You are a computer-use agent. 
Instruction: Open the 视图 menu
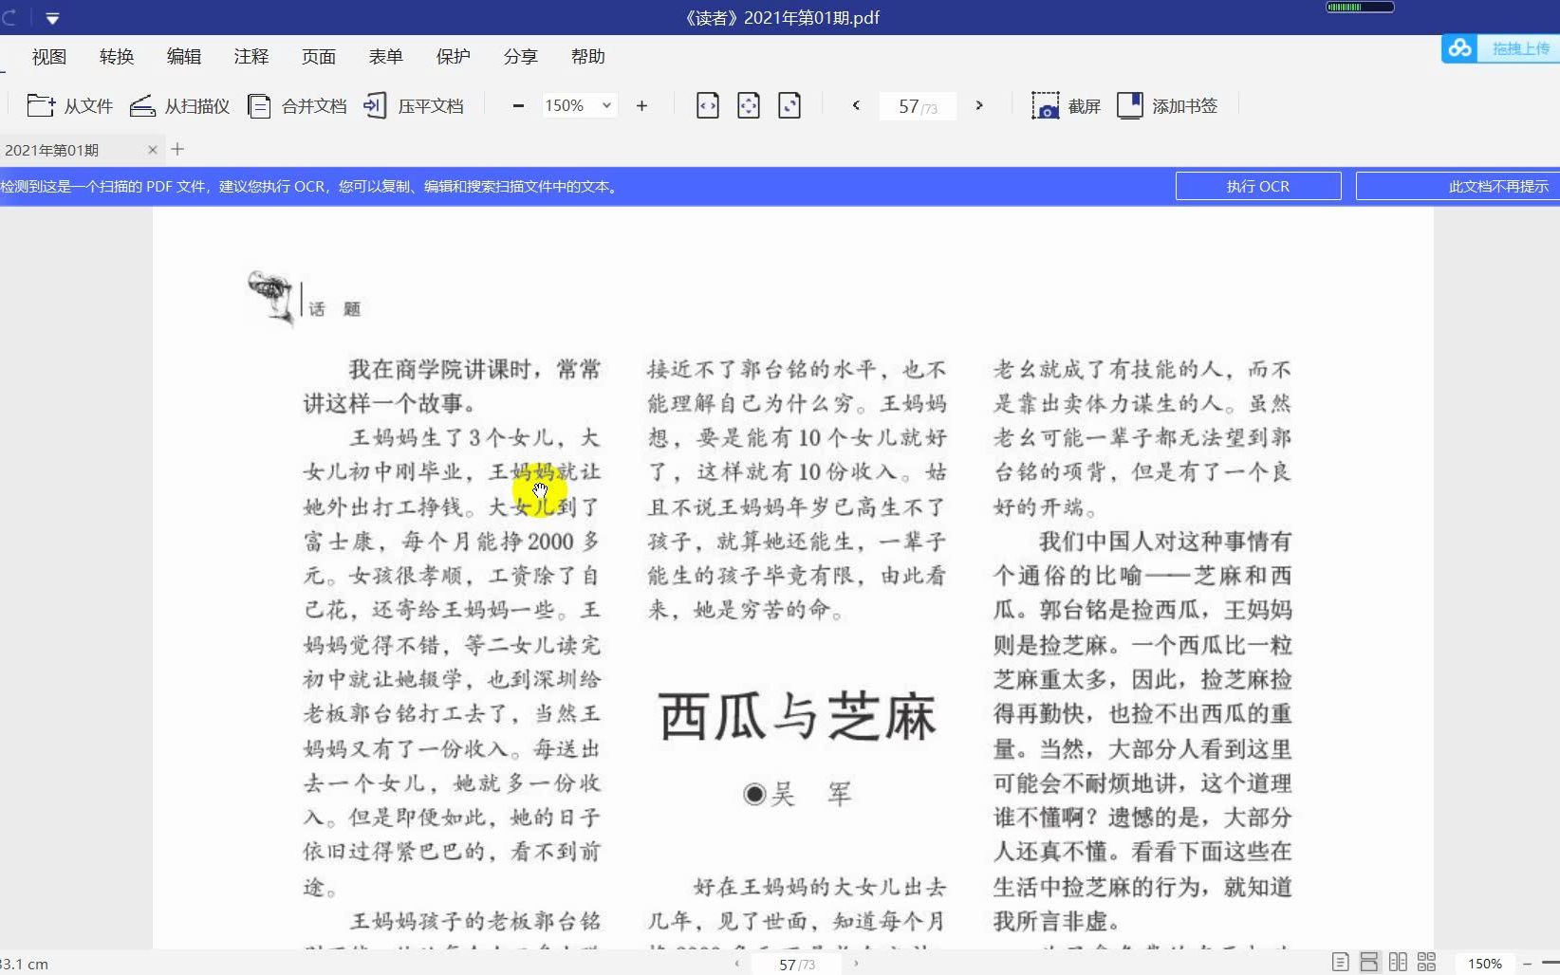click(49, 57)
